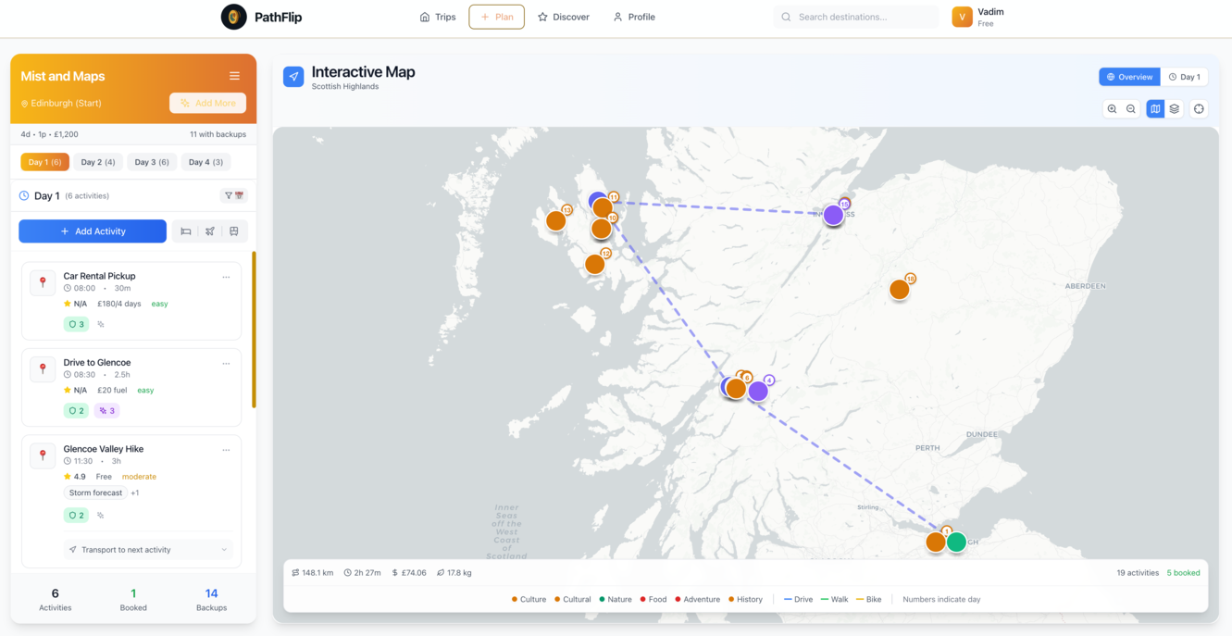Open Vadim's user account avatar
This screenshot has height=636, width=1232.
[x=962, y=17]
